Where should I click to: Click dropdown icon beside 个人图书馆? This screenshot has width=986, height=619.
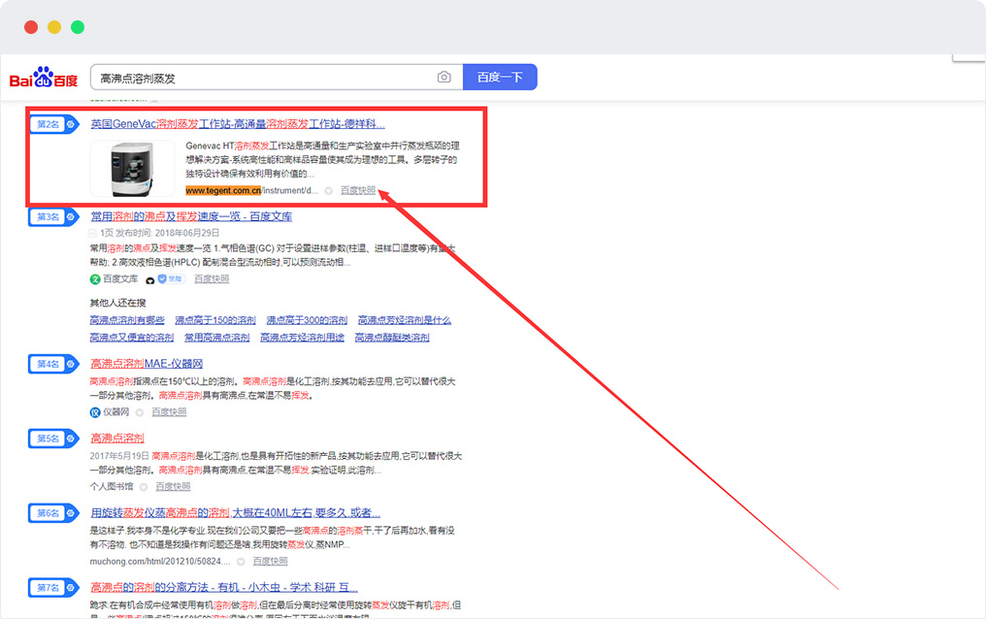coord(144,487)
